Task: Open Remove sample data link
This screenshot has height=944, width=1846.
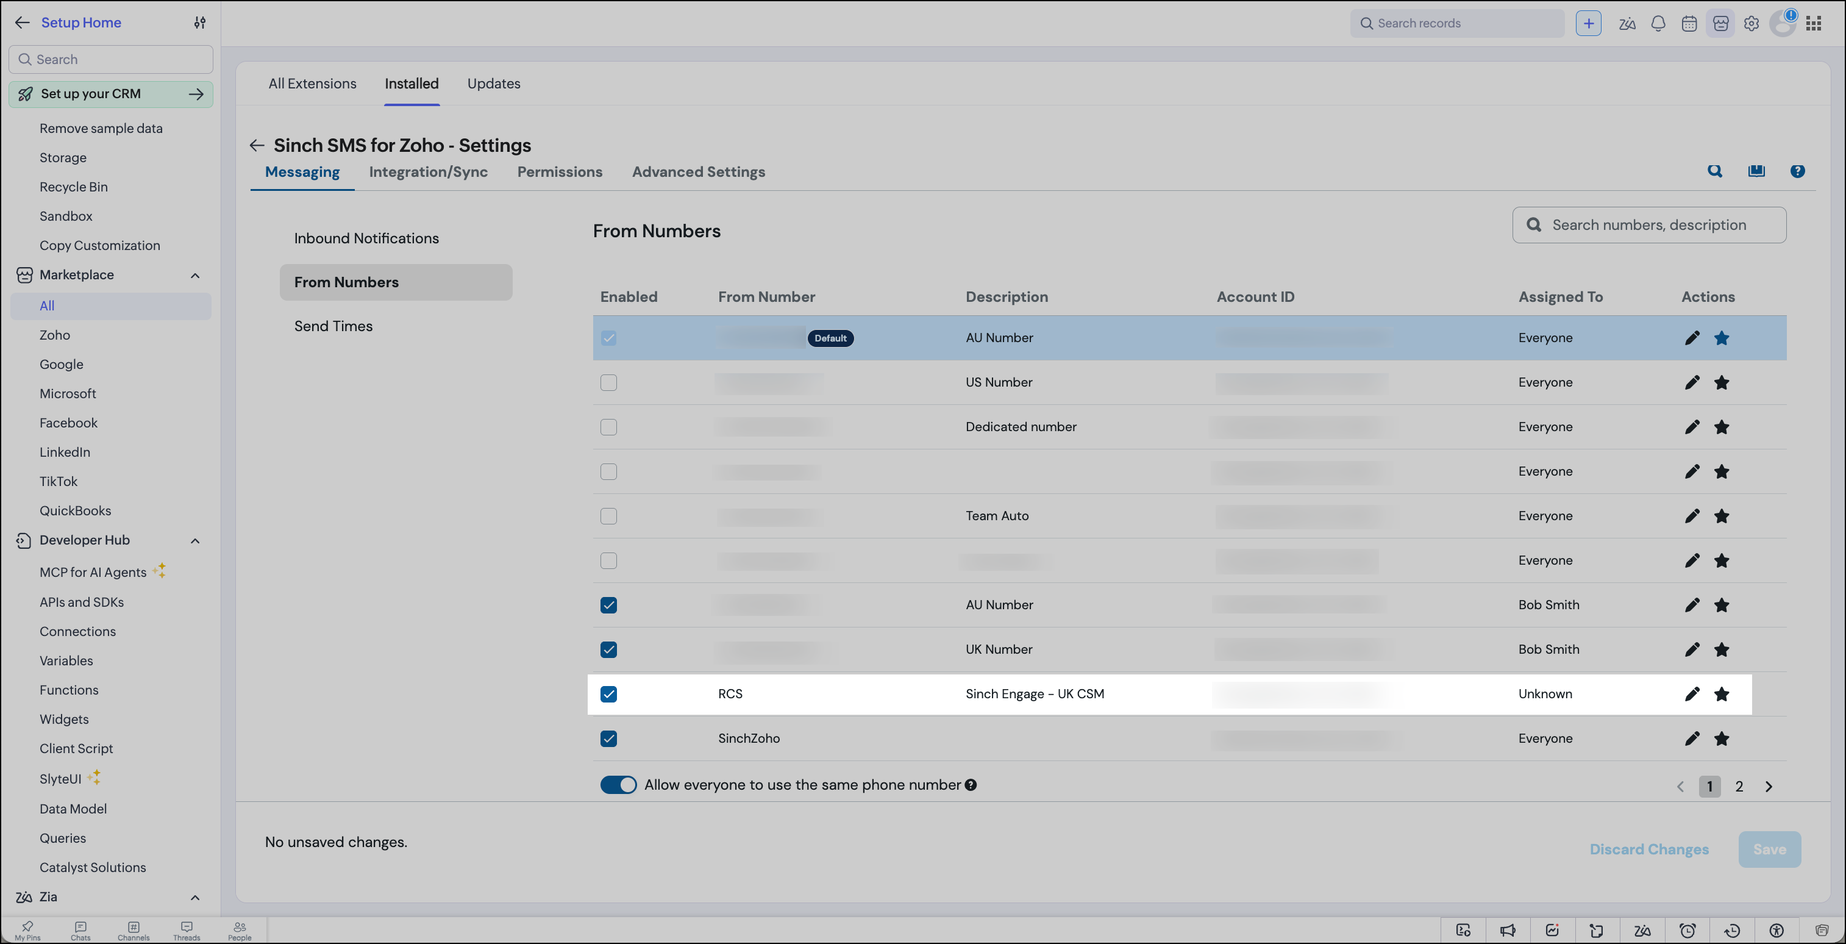Action: coord(101,128)
